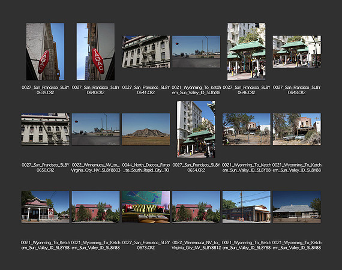Select the grey-roofed old house photo
This screenshot has height=270, width=342.
coord(296,207)
